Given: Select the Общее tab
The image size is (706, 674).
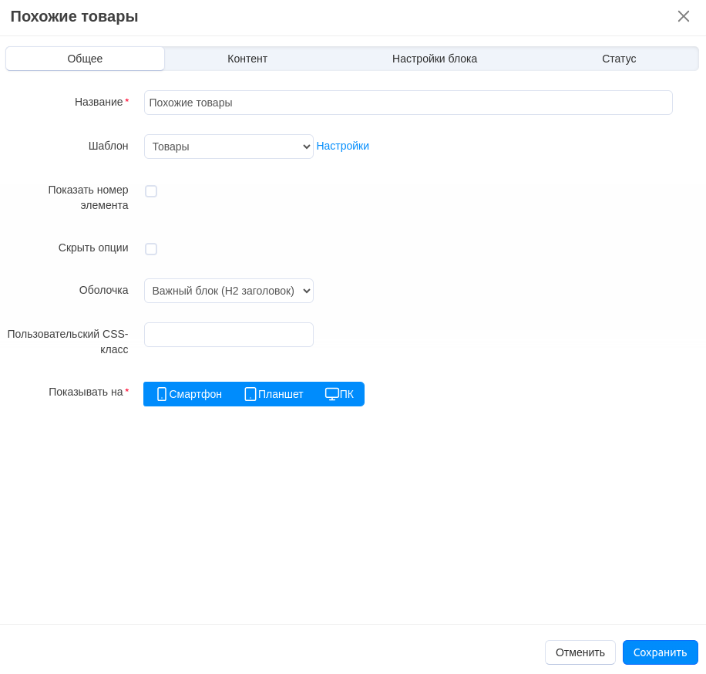Looking at the screenshot, I should click(x=85, y=59).
